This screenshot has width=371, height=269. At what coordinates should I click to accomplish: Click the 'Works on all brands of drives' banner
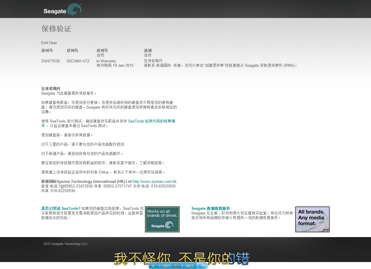162,219
